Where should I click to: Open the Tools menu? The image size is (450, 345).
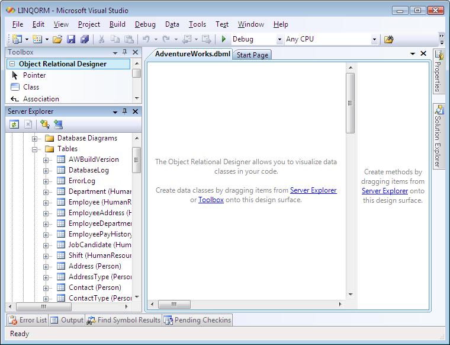coord(197,24)
